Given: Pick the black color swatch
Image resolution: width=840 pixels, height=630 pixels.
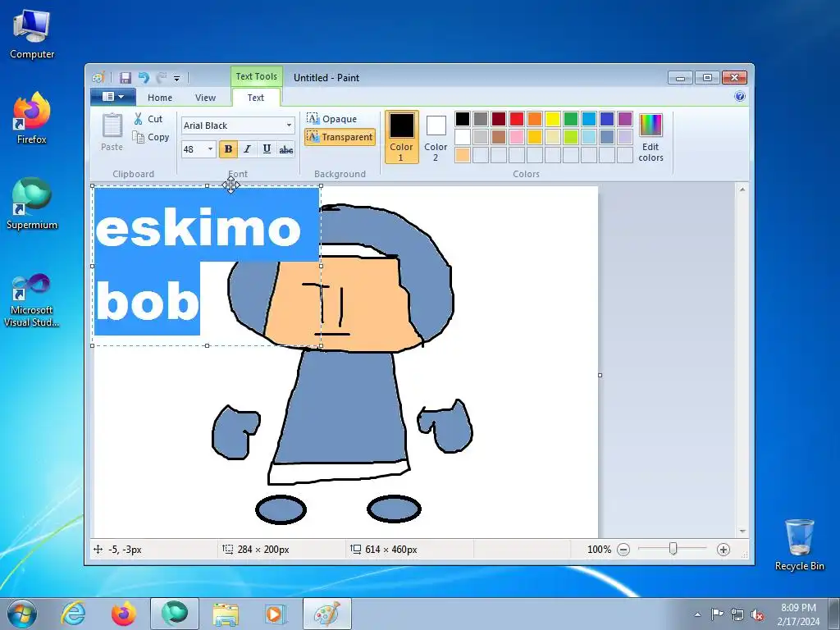Looking at the screenshot, I should 463,119.
